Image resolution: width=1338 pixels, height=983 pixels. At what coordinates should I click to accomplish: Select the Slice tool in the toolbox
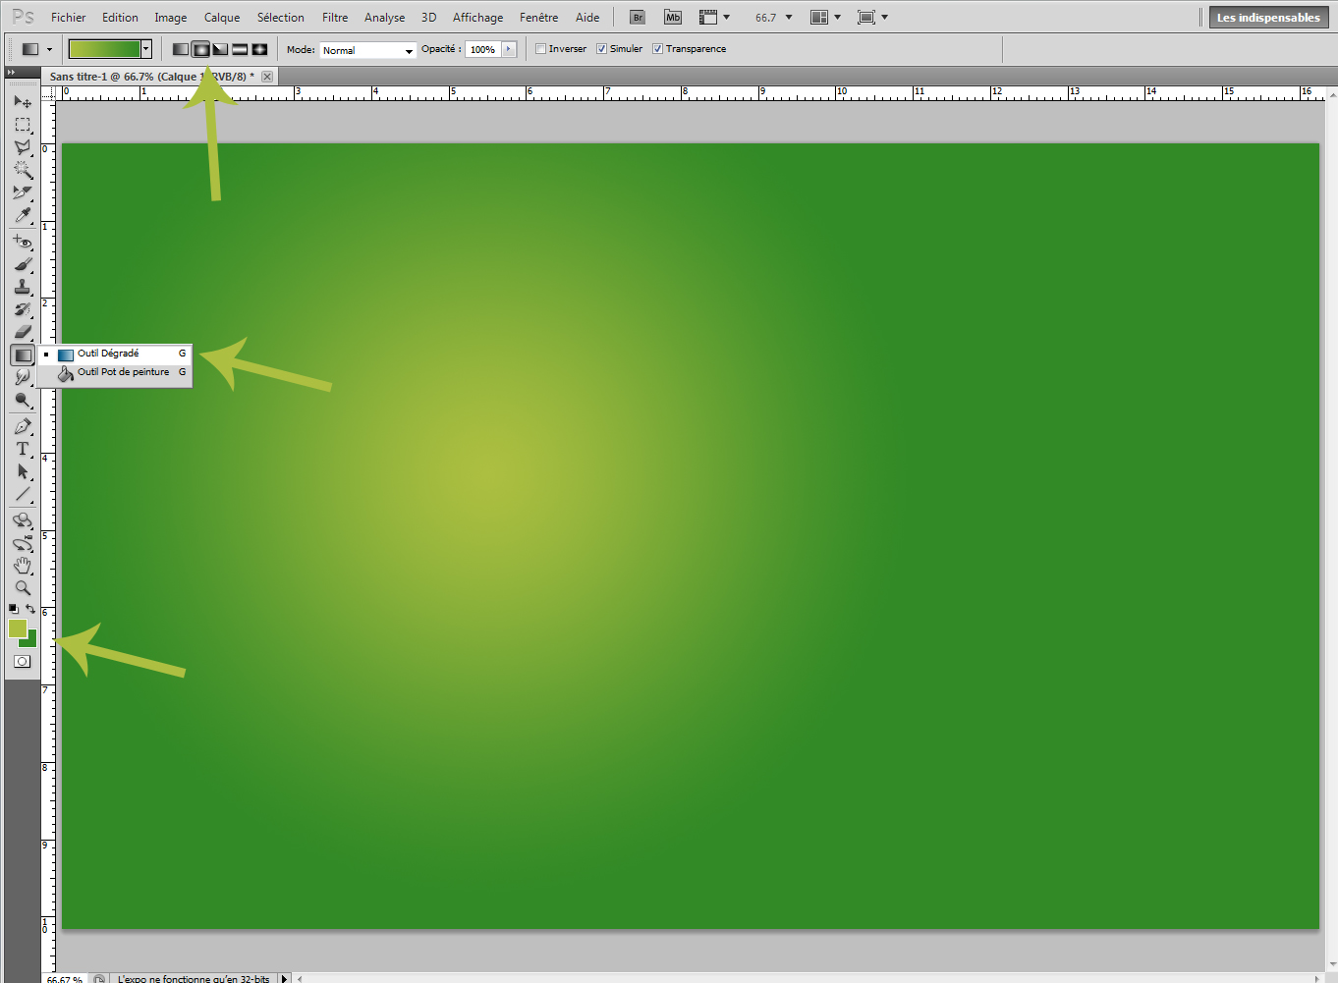click(23, 192)
